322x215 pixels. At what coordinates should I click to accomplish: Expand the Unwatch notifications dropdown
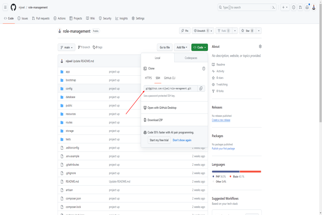(203, 31)
